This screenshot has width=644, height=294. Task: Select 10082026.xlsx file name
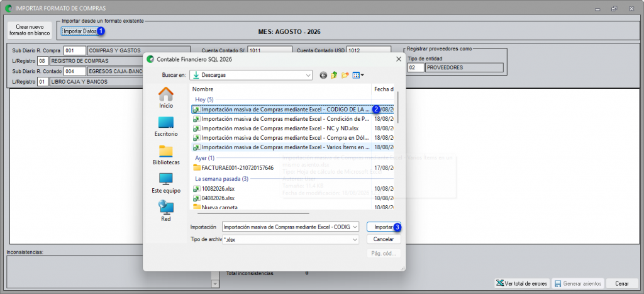click(x=218, y=189)
